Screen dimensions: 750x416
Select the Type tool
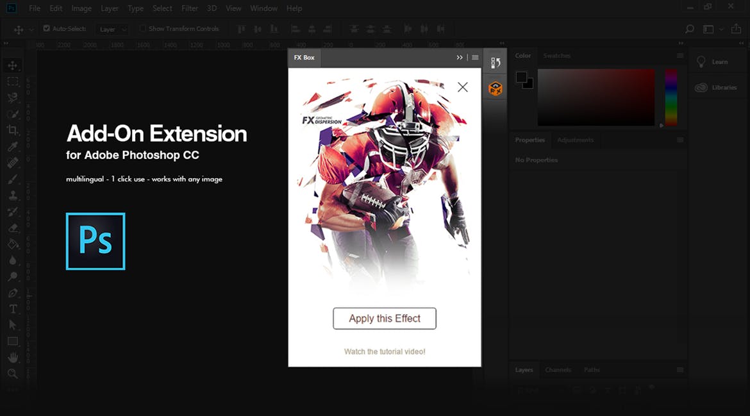(14, 308)
